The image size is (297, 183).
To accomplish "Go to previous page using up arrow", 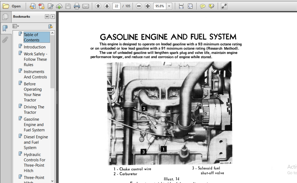I will coord(98,6).
